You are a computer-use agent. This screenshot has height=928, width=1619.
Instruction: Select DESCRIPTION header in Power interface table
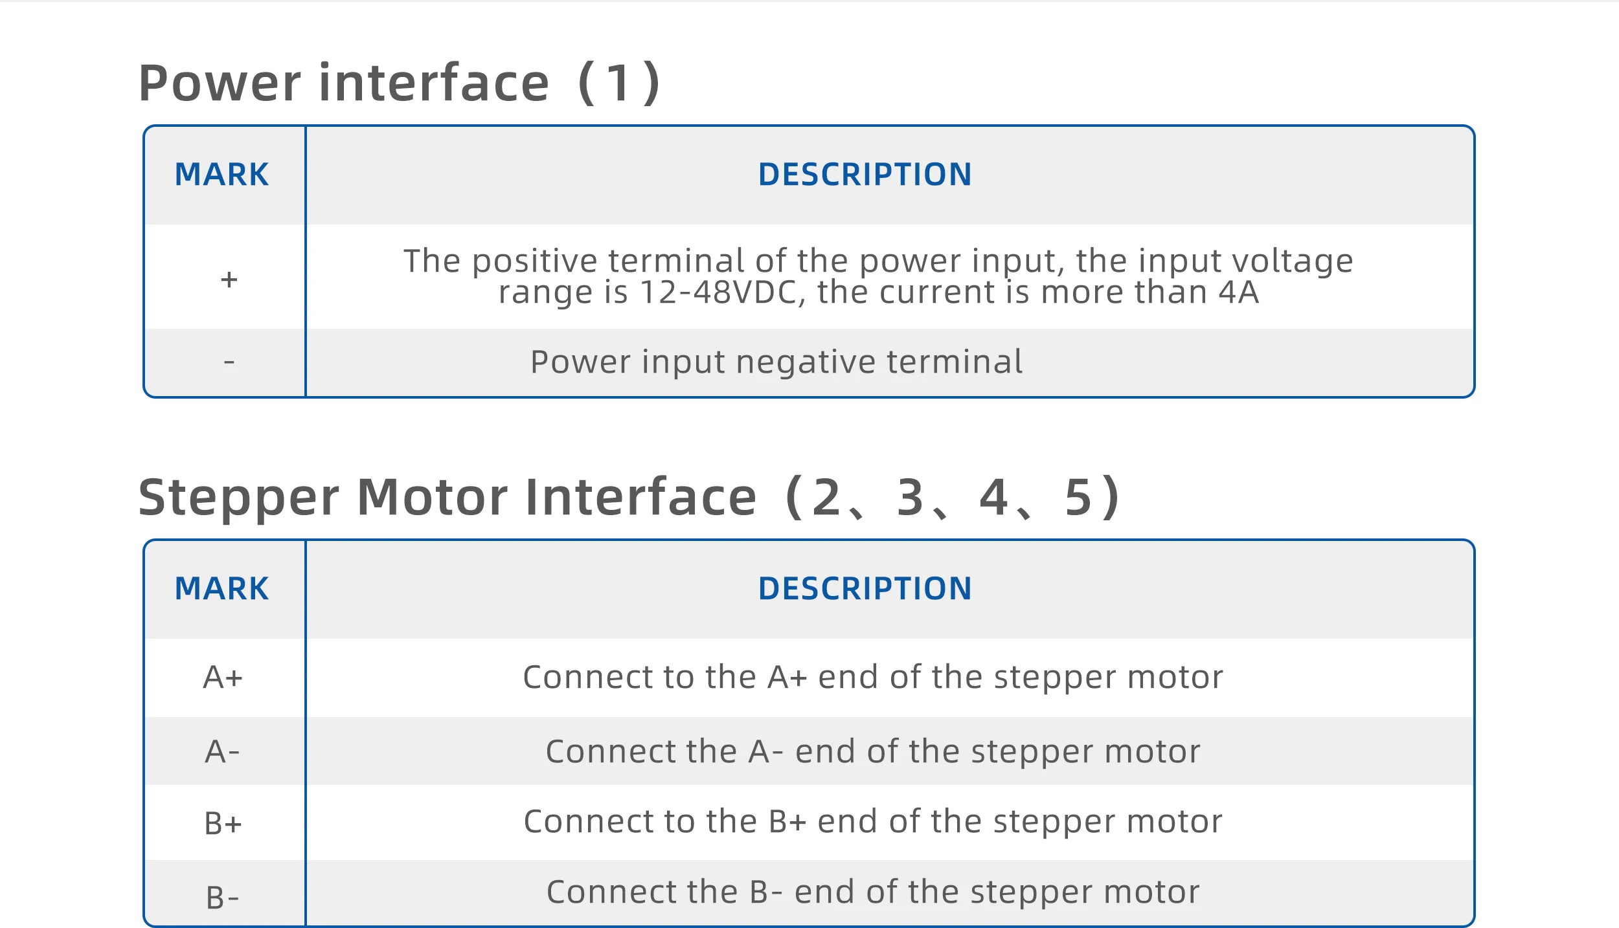865,175
